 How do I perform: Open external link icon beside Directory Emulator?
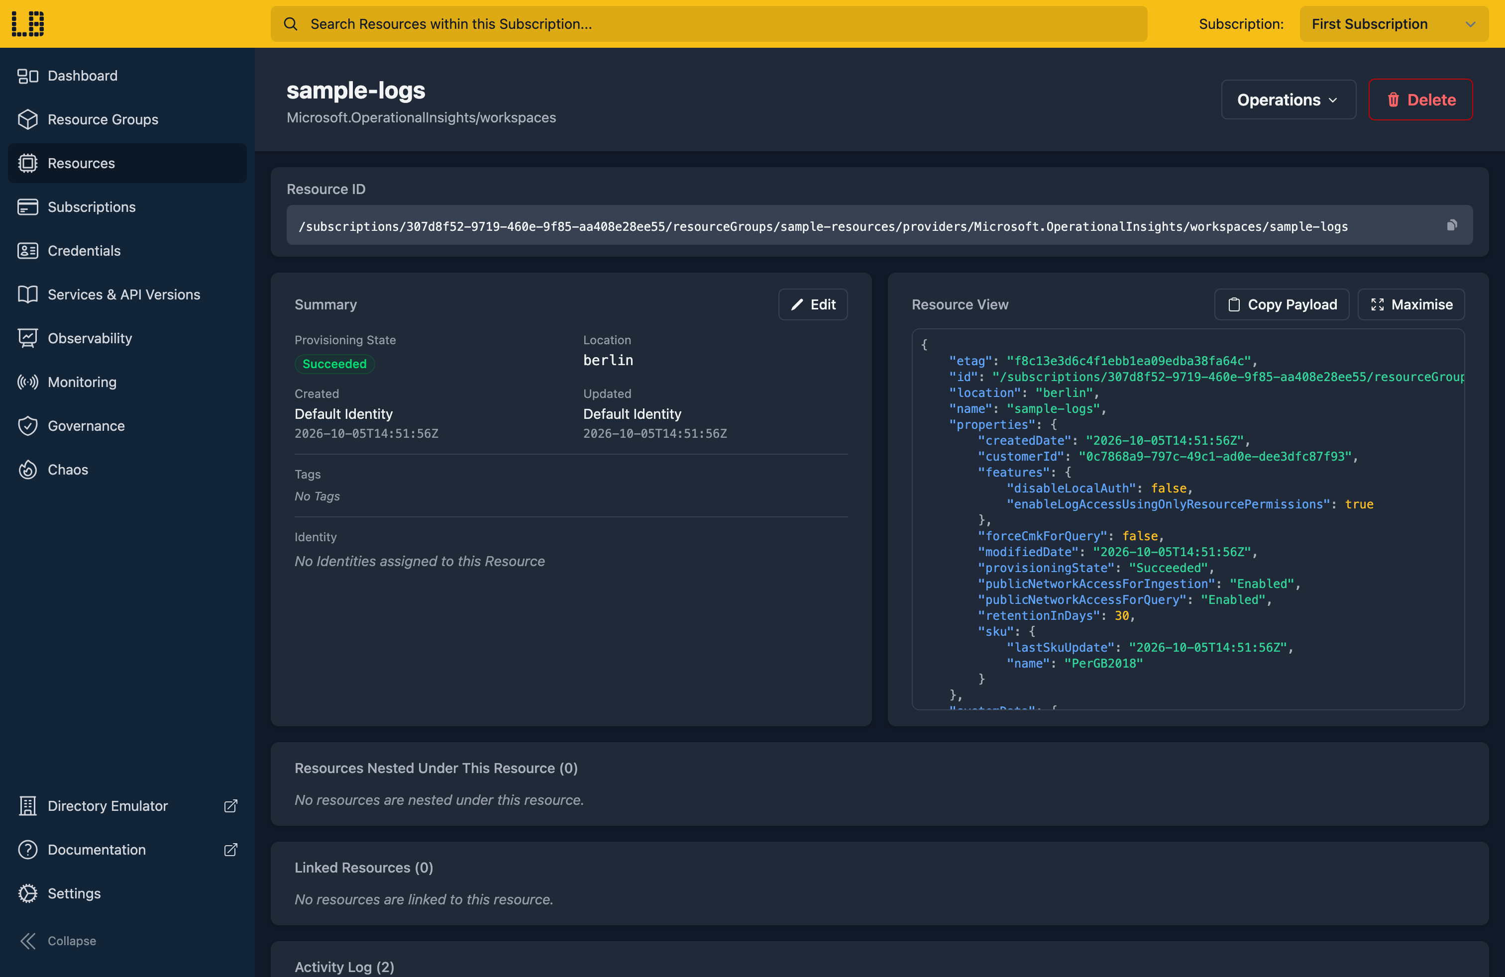point(231,806)
